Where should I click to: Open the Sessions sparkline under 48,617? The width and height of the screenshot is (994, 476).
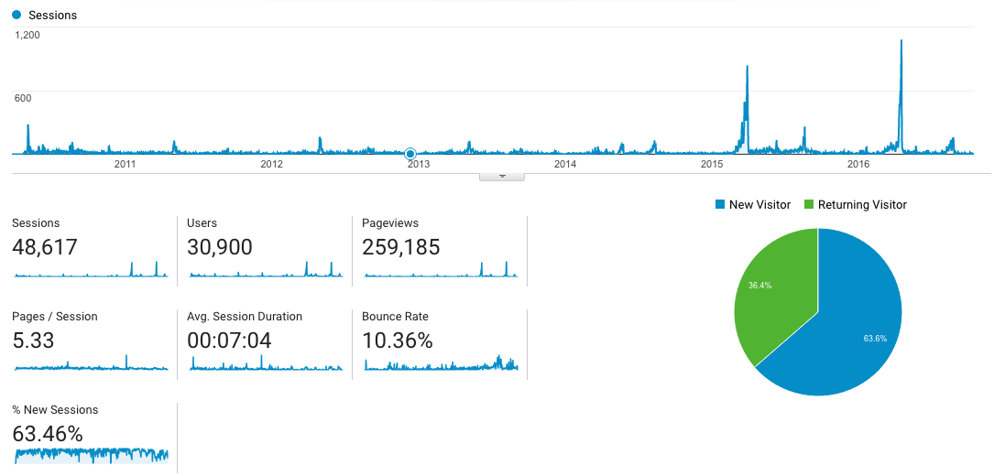[91, 270]
